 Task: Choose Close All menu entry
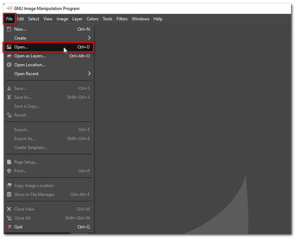(49, 218)
